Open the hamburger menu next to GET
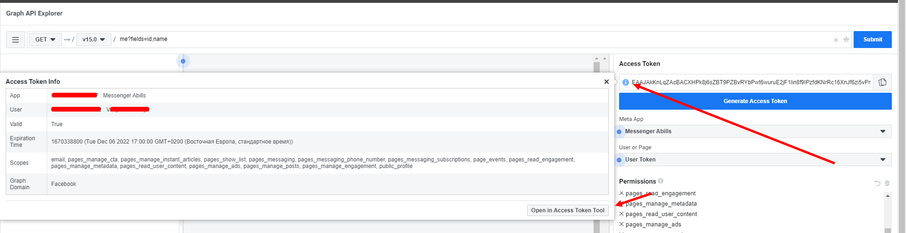The image size is (906, 233). [x=16, y=40]
